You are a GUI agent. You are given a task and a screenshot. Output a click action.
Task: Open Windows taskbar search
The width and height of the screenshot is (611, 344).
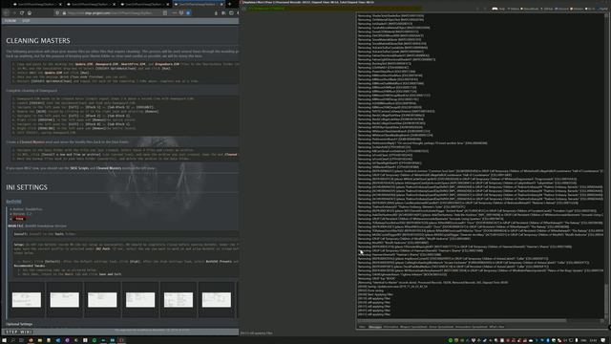pos(12,340)
